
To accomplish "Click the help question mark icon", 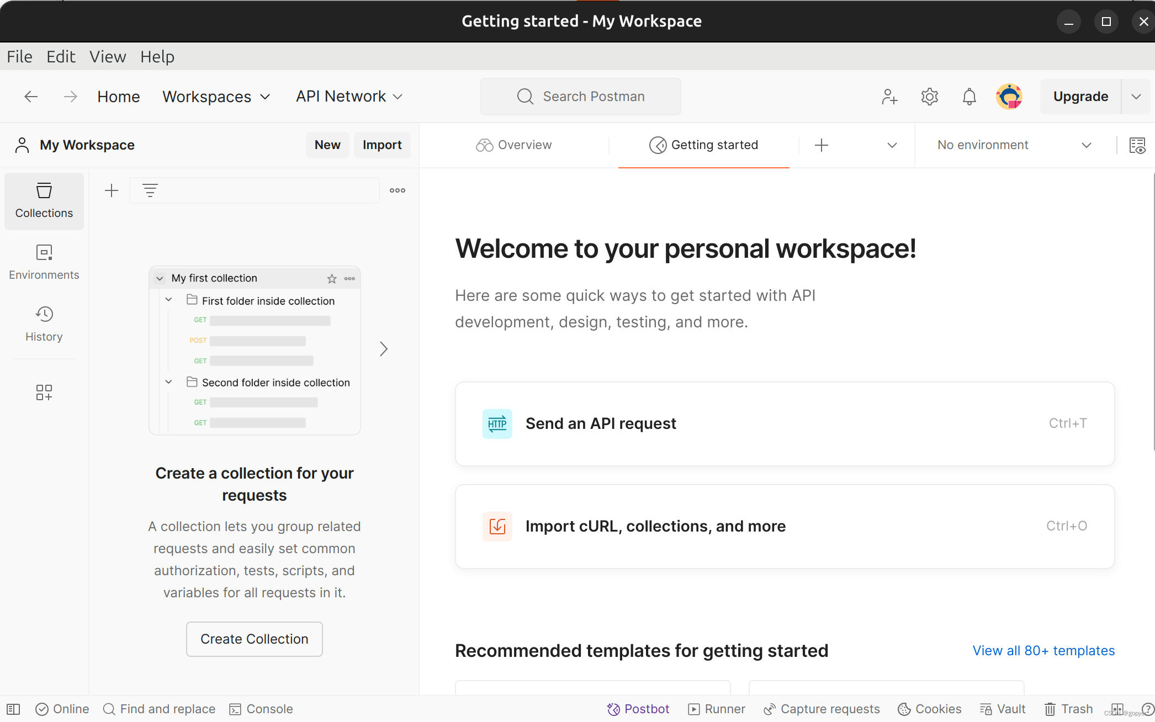I will click(x=1147, y=709).
